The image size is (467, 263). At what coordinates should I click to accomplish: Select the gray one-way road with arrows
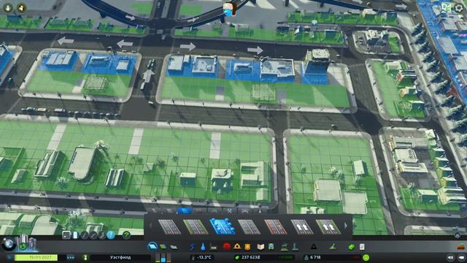tap(301, 226)
